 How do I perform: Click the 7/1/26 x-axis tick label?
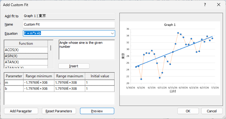pyautogui.click(x=215, y=88)
